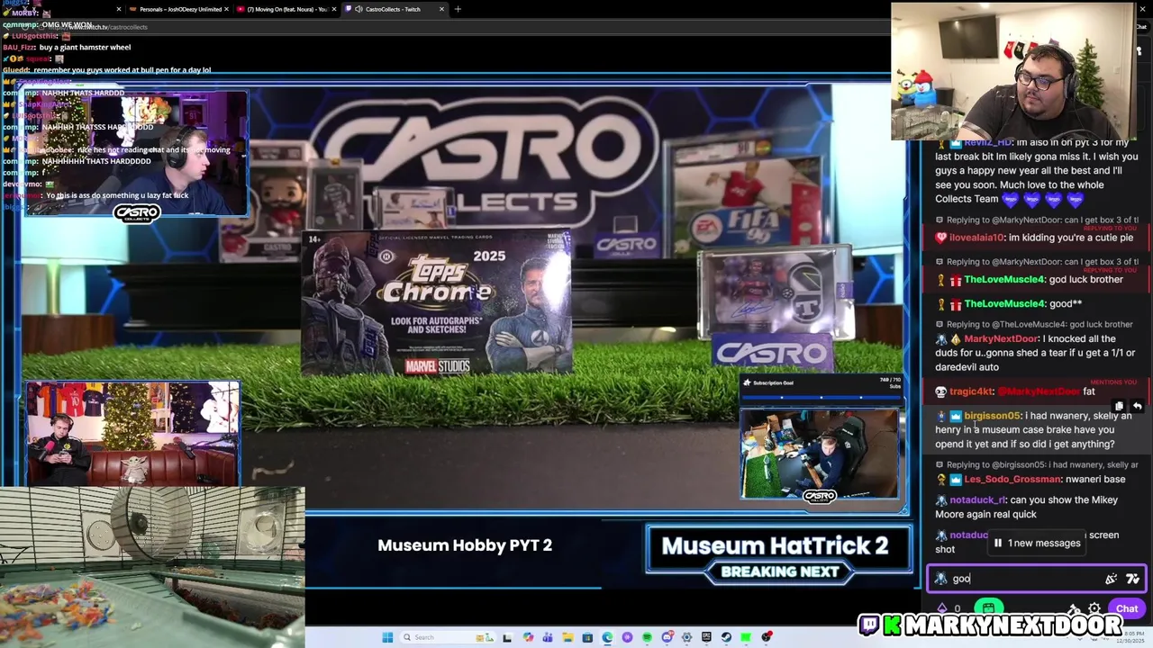Viewport: 1153px width, 648px height.
Task: Click the Replying to @TheLoveMuscle4 thread line
Action: 1034,324
